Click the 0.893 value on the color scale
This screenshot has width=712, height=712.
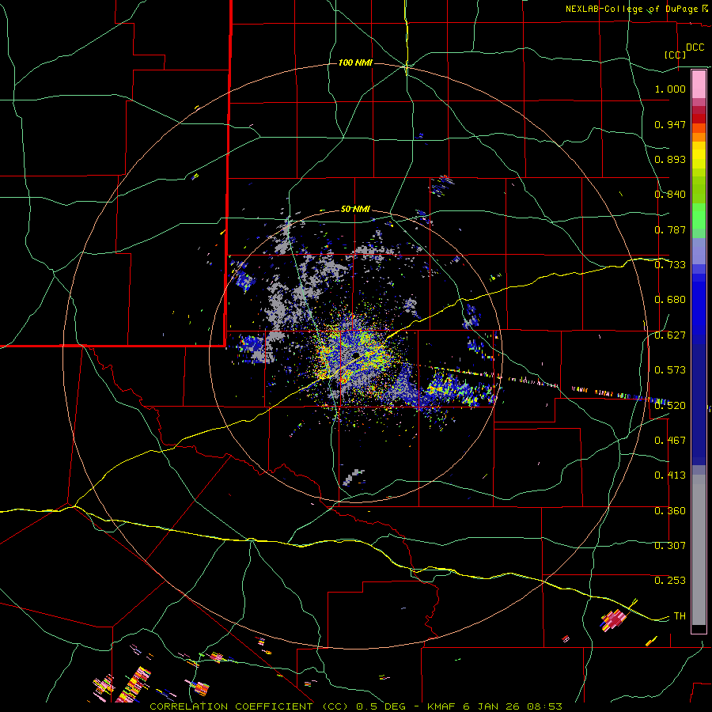[x=670, y=159]
